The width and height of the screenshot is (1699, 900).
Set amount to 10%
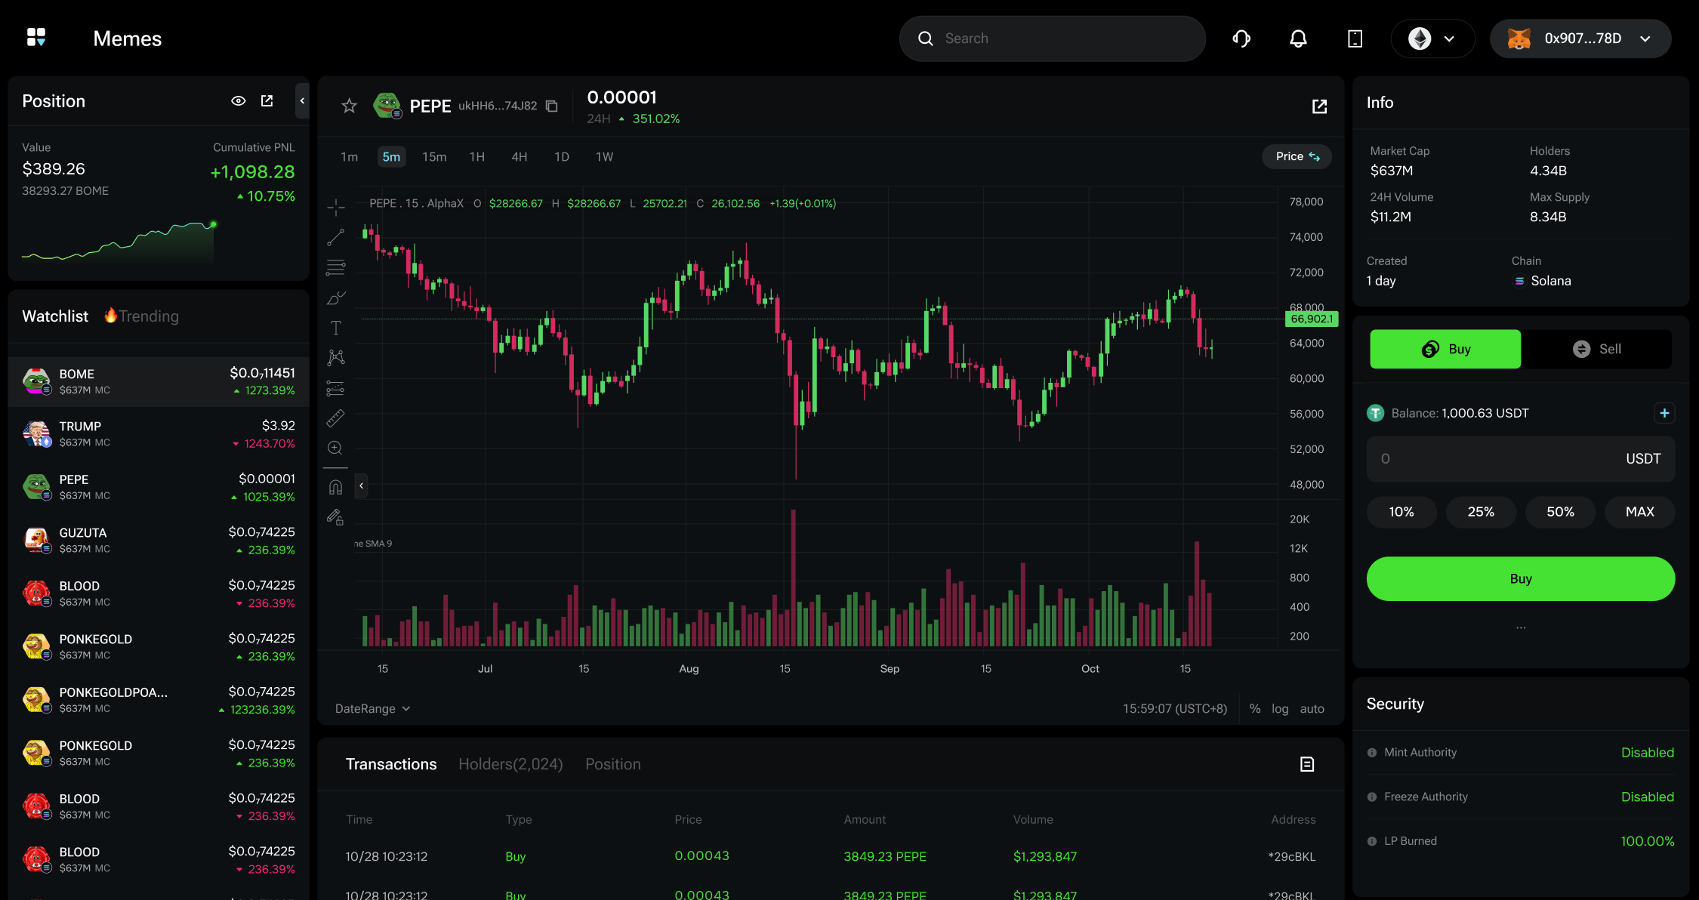(x=1401, y=512)
